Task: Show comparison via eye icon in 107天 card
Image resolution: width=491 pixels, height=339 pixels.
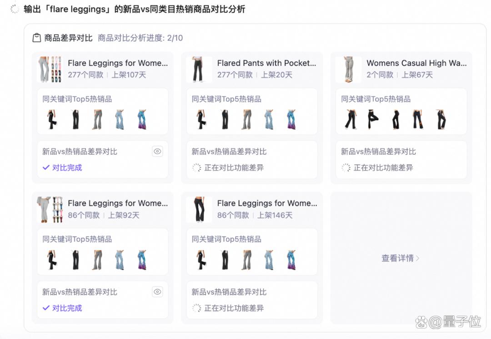Action: click(157, 152)
